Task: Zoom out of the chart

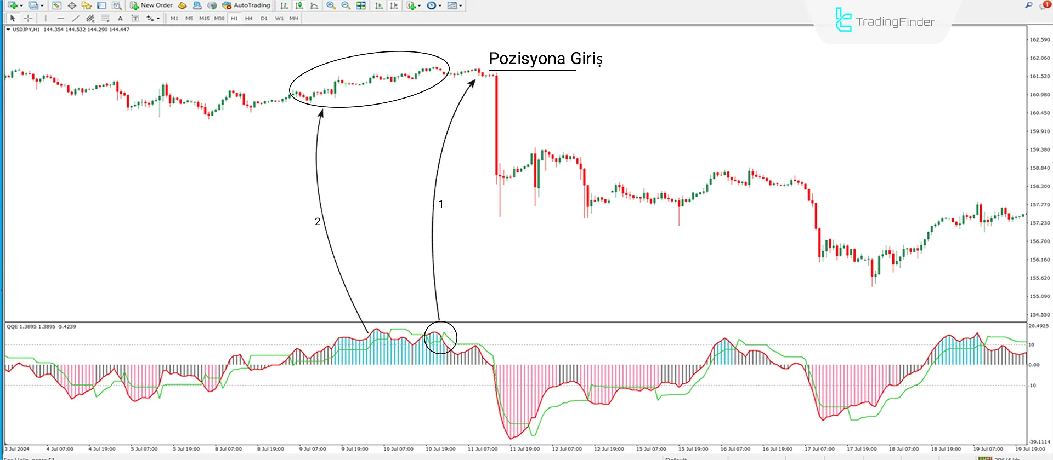Action: (346, 5)
